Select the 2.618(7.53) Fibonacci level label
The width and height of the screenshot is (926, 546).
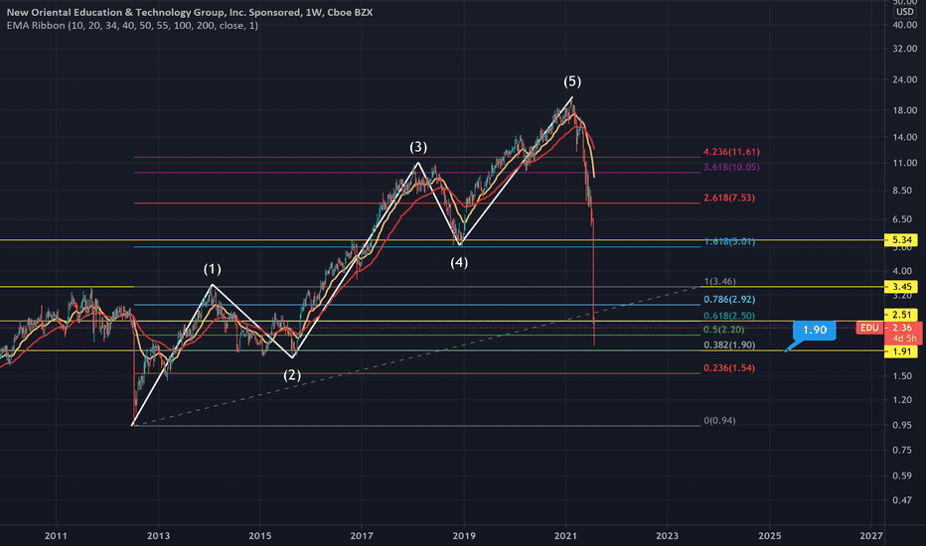[x=728, y=198]
